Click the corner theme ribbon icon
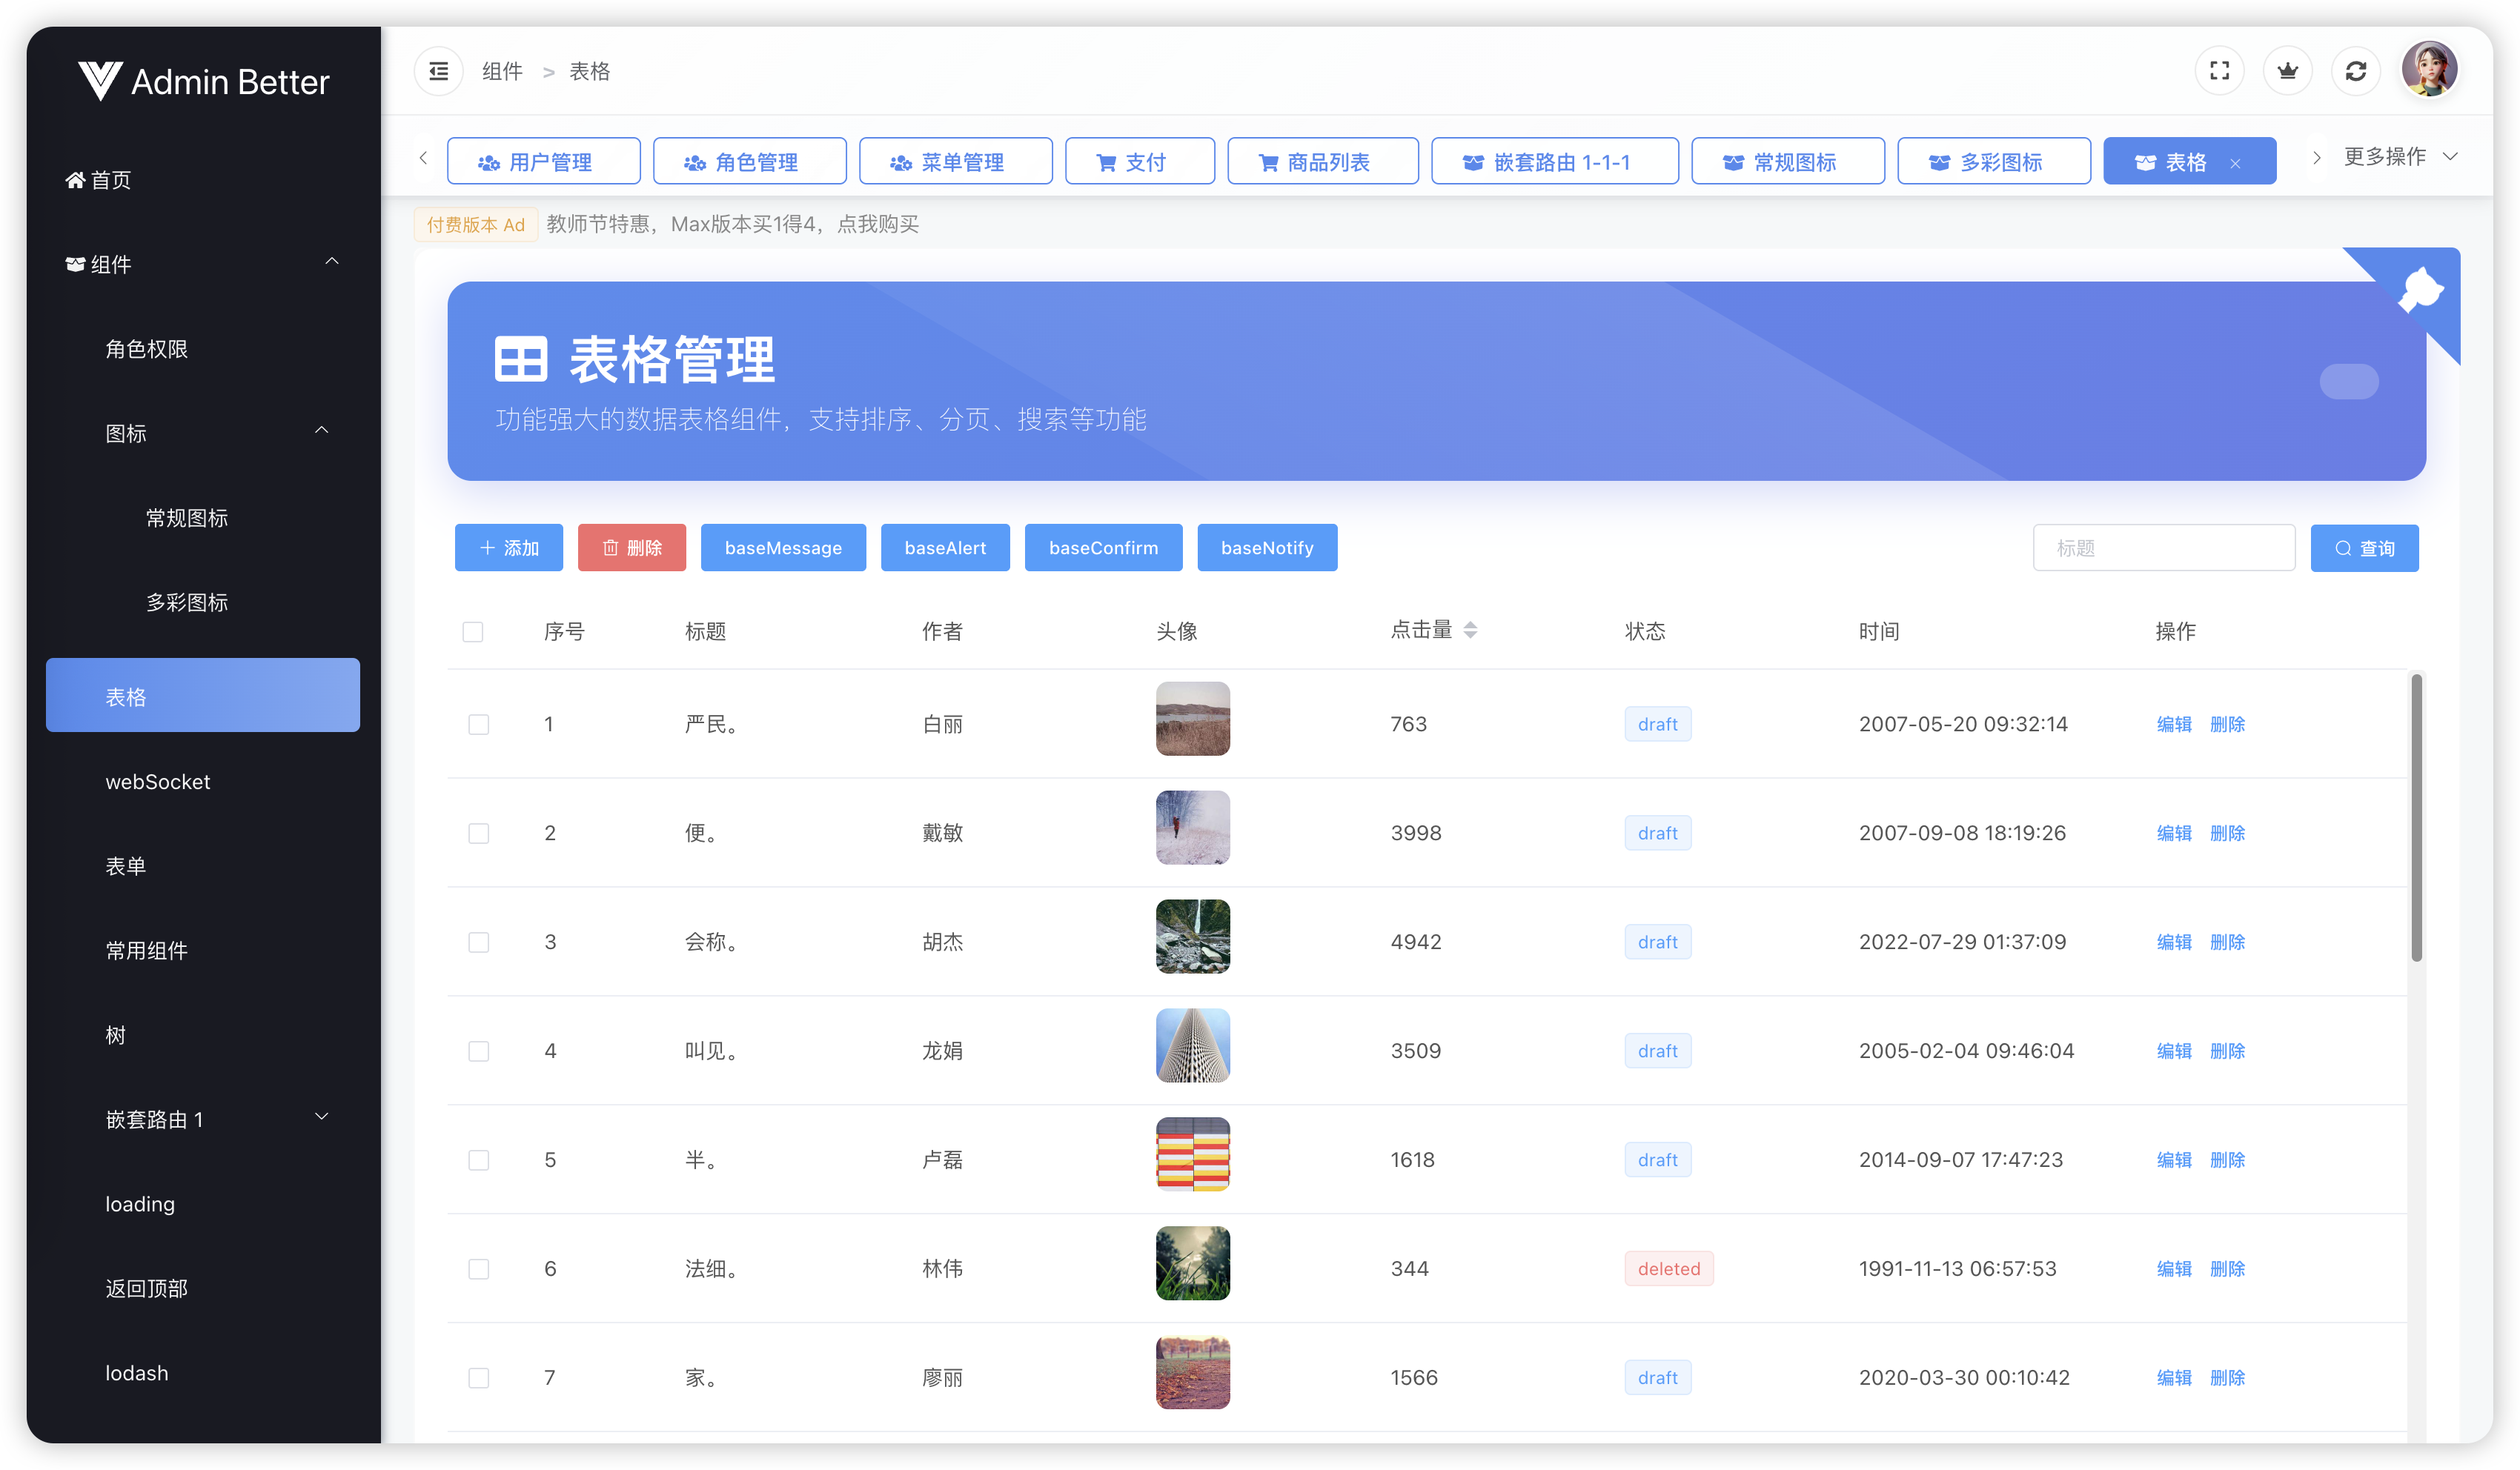 coord(2421,290)
